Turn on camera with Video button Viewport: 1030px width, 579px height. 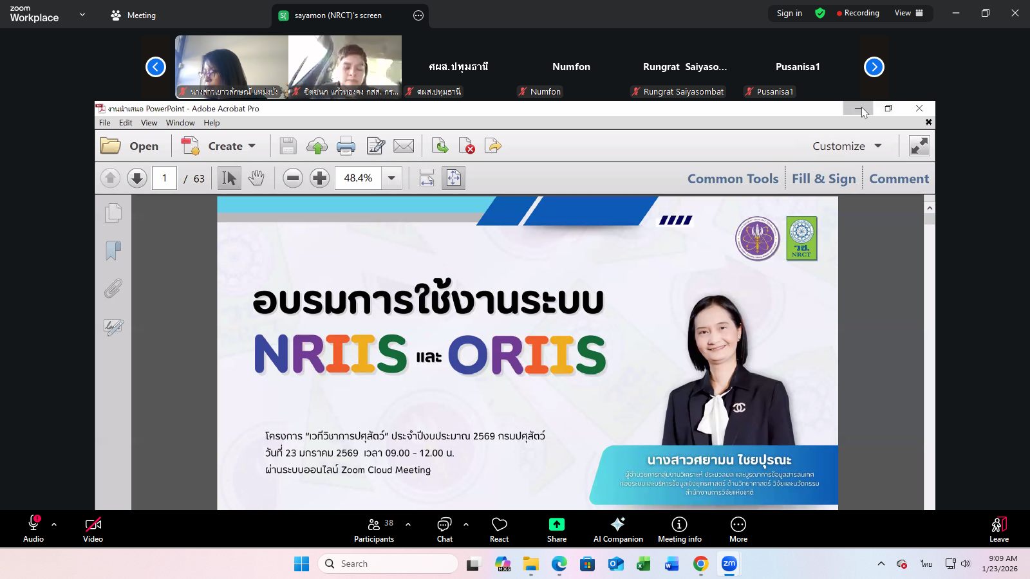click(x=93, y=529)
